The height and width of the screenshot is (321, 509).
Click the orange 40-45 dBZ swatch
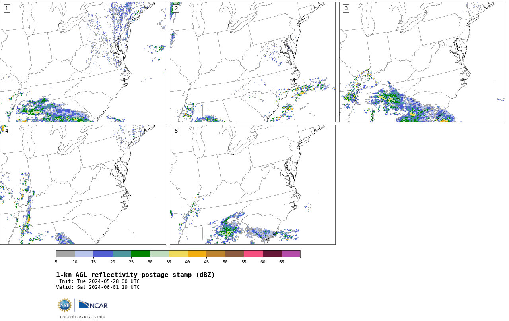pyautogui.click(x=197, y=254)
